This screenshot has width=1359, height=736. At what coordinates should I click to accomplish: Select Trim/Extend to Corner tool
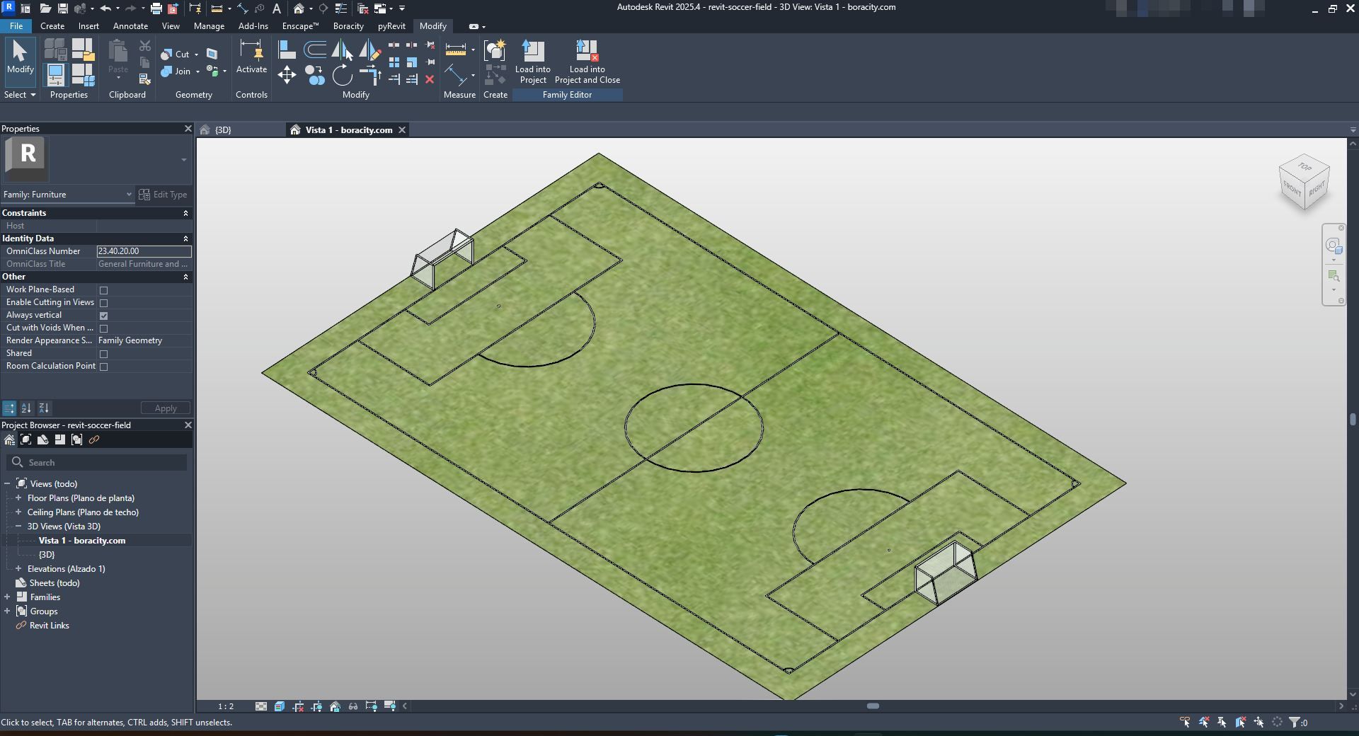369,75
